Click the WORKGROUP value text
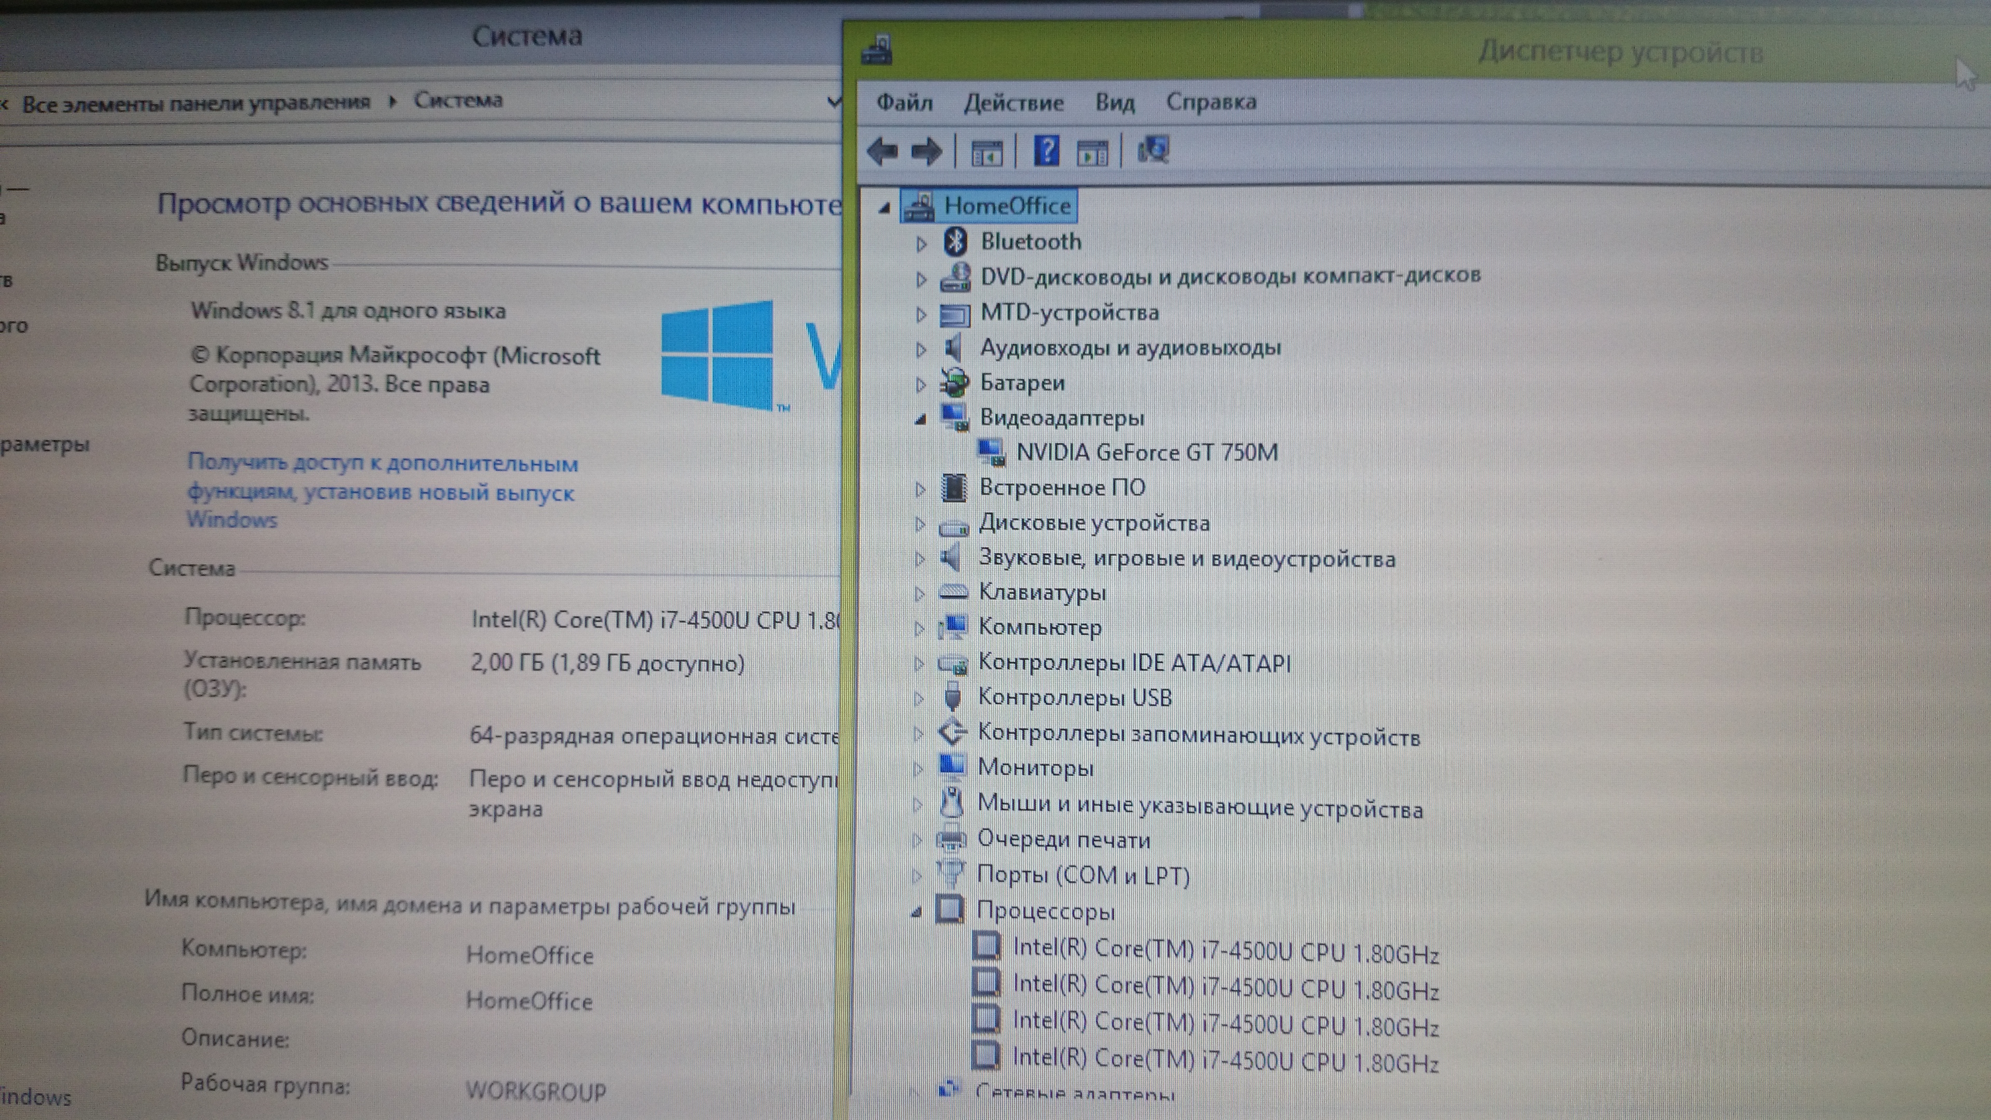Image resolution: width=1991 pixels, height=1120 pixels. [x=536, y=1090]
